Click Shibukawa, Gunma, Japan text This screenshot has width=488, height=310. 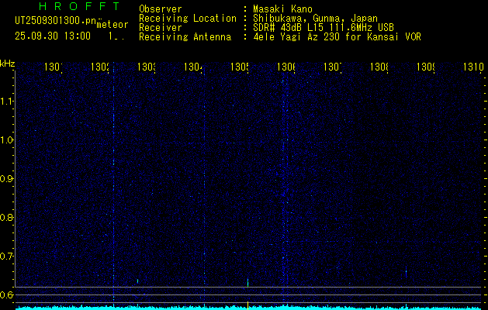(x=315, y=19)
